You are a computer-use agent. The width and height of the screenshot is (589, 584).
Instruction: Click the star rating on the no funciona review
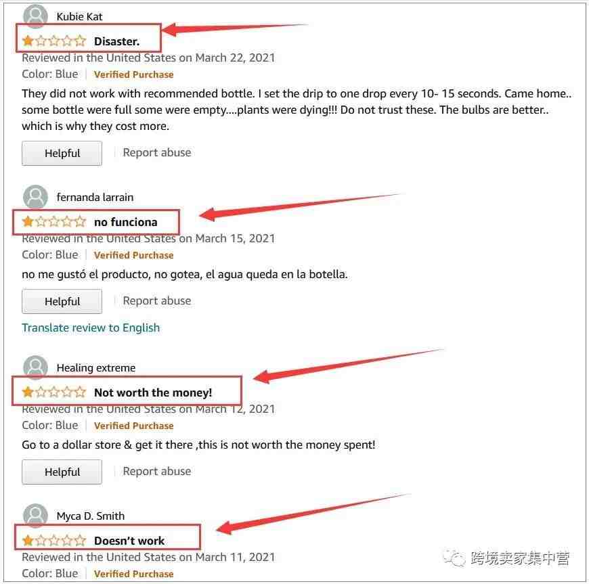point(54,221)
